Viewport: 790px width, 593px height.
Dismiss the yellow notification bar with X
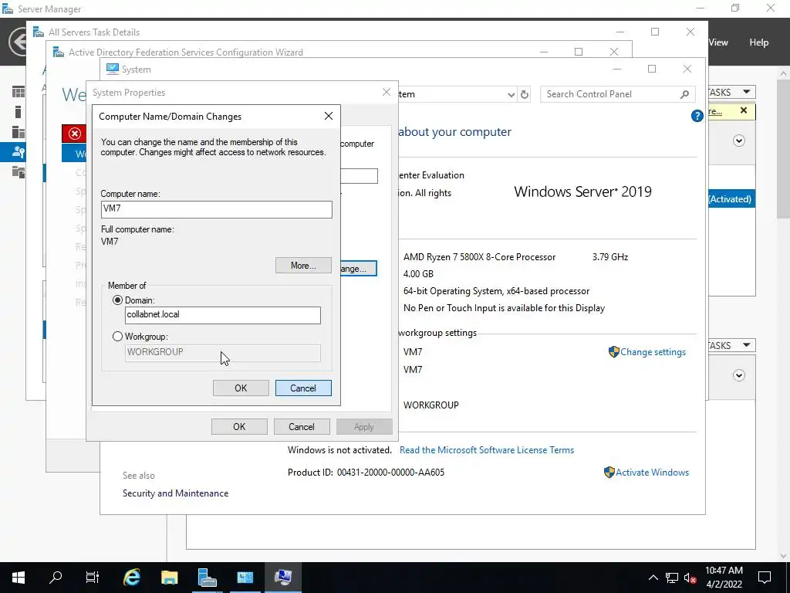click(x=744, y=110)
